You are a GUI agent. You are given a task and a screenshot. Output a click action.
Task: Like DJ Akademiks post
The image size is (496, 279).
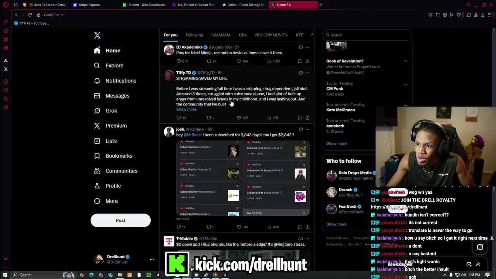click(239, 61)
